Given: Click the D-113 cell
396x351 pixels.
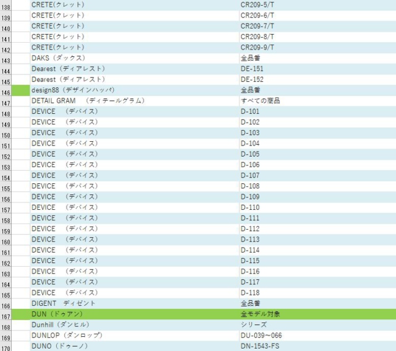Looking at the screenshot, I should pyautogui.click(x=317, y=240).
